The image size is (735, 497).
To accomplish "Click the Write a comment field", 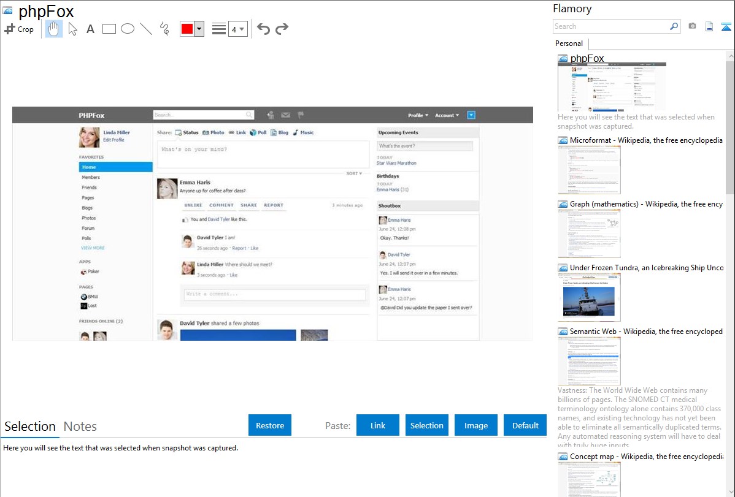I will 275,294.
